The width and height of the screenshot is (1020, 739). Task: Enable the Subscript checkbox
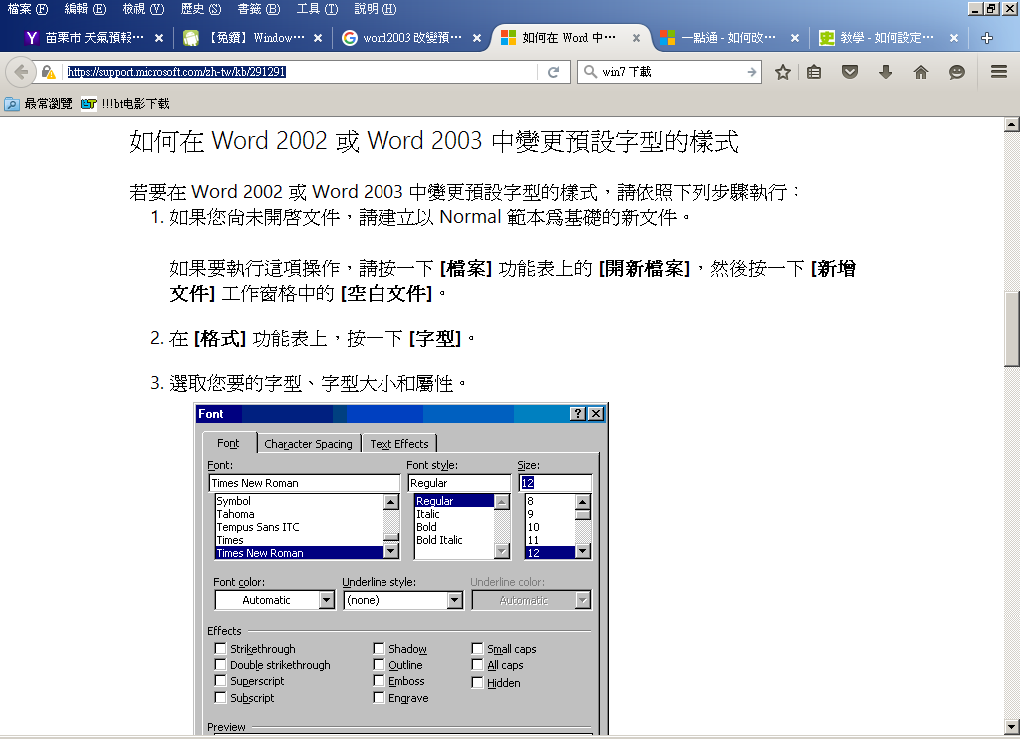[x=220, y=697]
